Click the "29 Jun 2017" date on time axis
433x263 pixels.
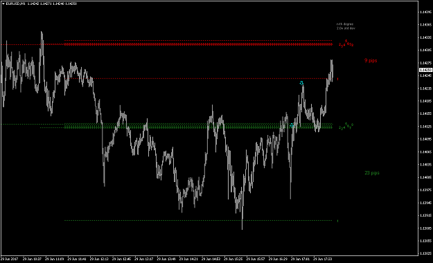pos(9,259)
